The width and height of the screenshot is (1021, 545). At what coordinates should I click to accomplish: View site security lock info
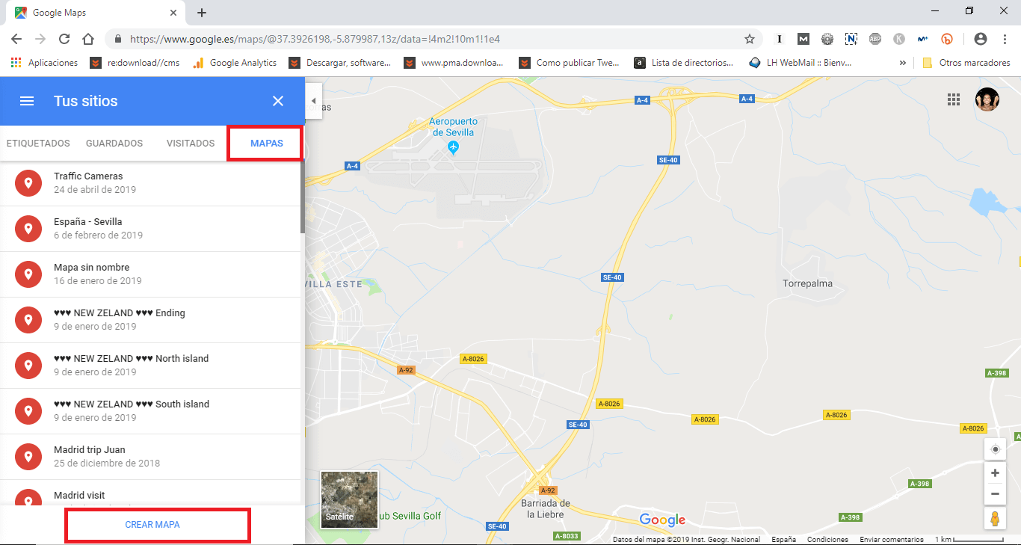pos(118,39)
